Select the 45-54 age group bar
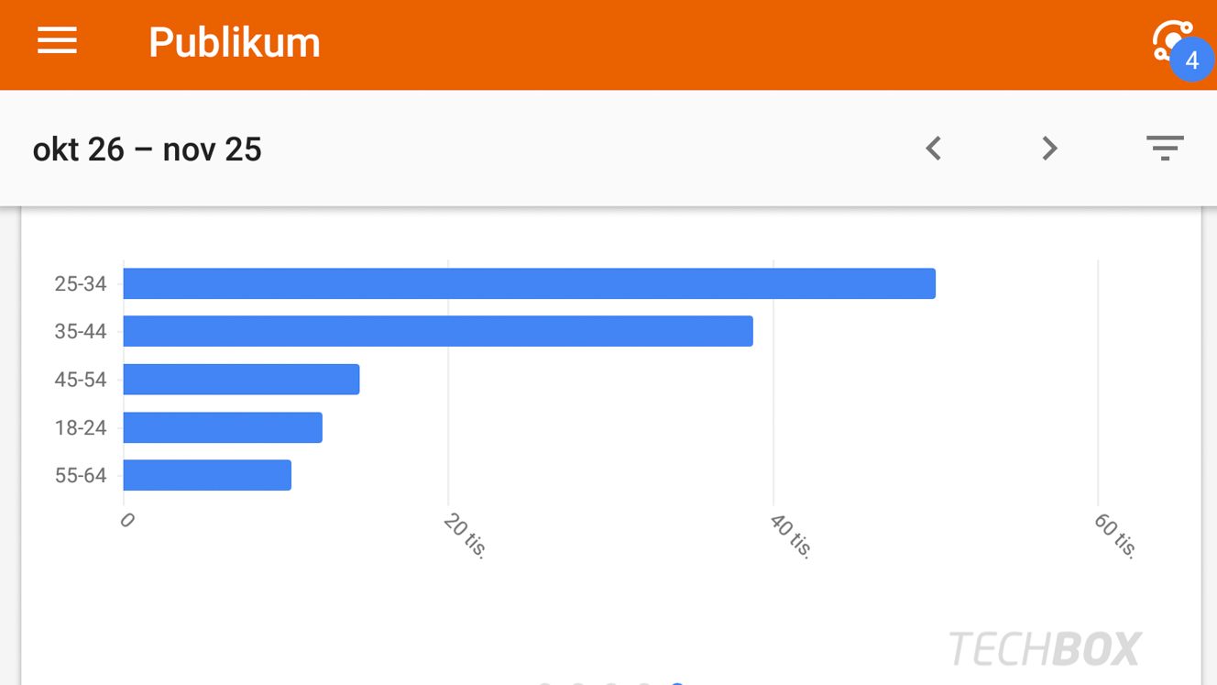The height and width of the screenshot is (685, 1217). click(x=241, y=379)
